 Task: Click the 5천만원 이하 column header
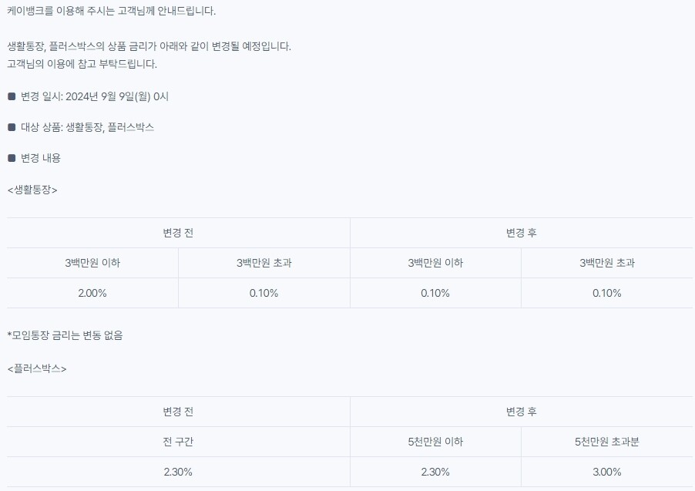tap(435, 442)
